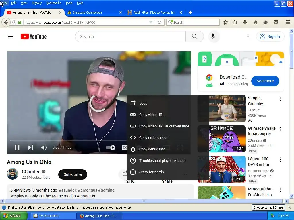This screenshot has height=220, width=294.
Task: Click the YouTube search magnifier button
Action: click(x=194, y=36)
